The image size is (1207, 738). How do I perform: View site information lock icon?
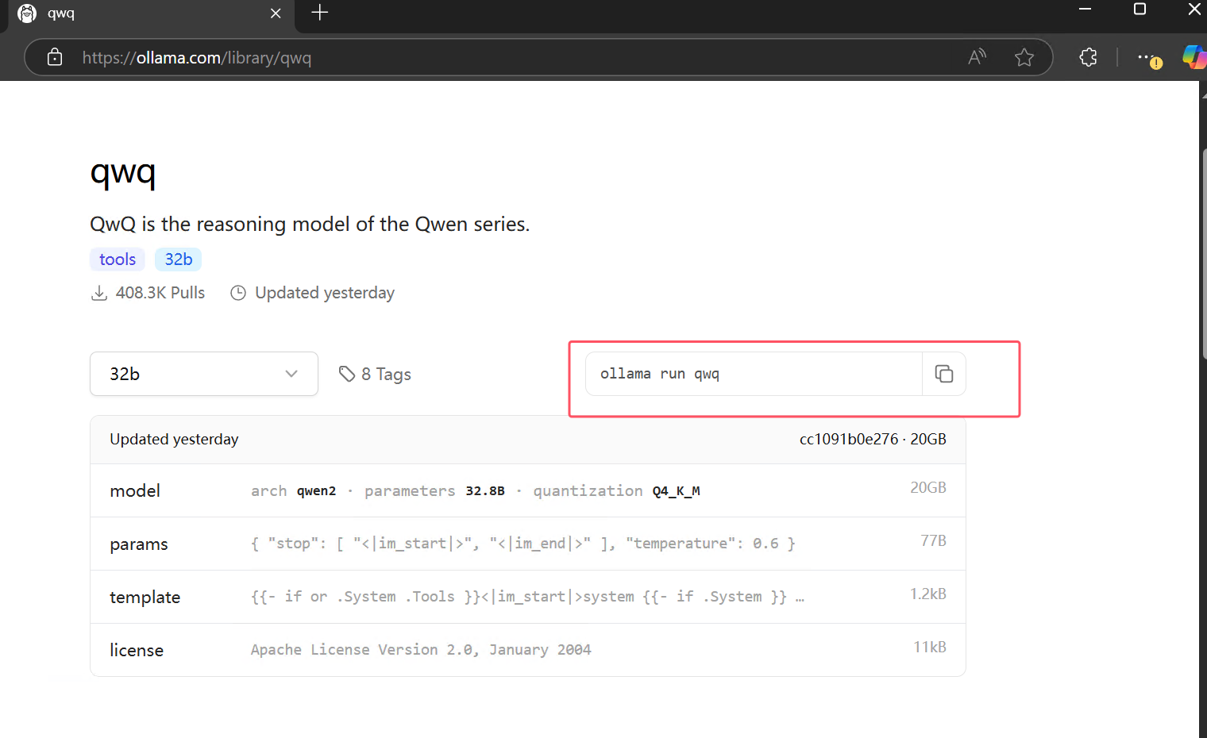click(x=55, y=57)
